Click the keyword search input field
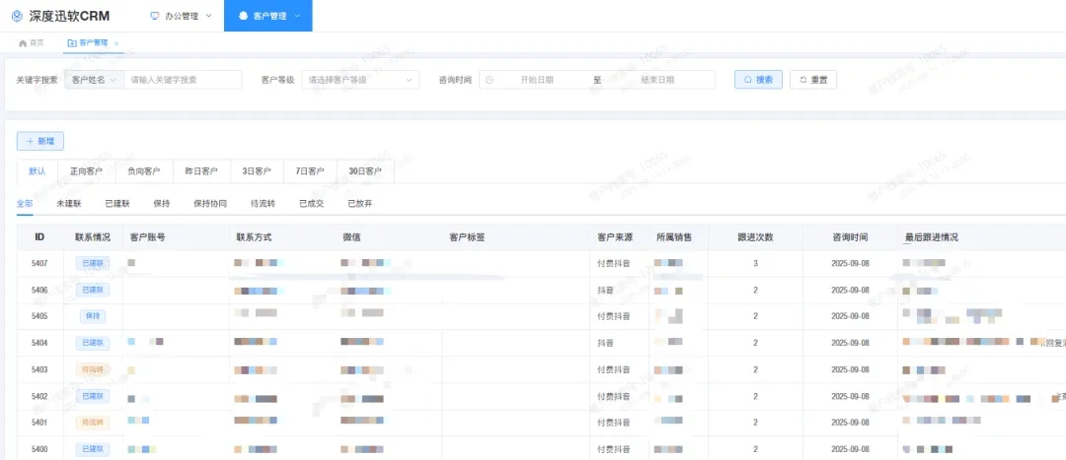This screenshot has height=460, width=1066. [182, 80]
